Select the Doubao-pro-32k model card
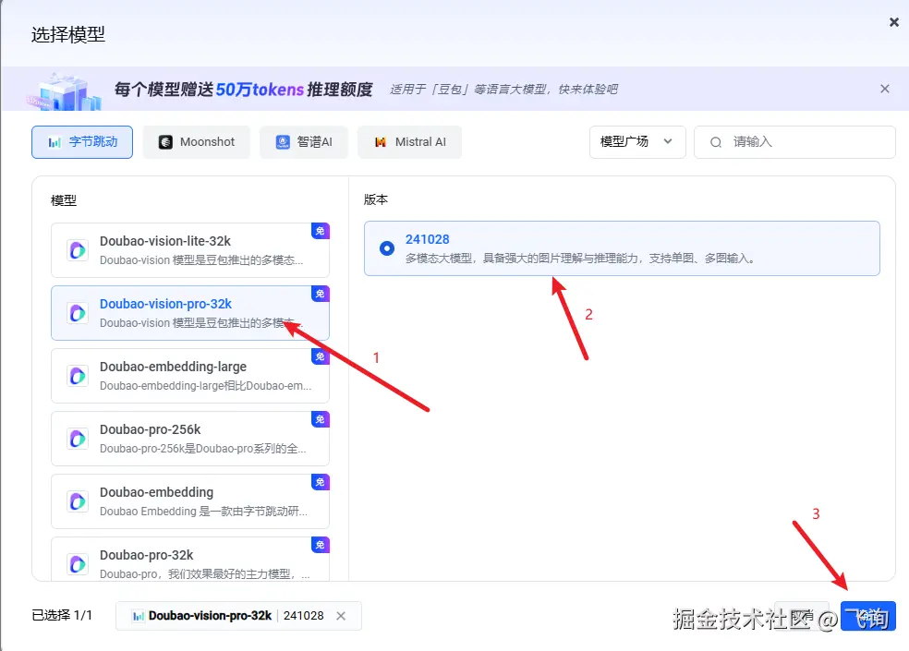This screenshot has width=909, height=651. coord(190,560)
